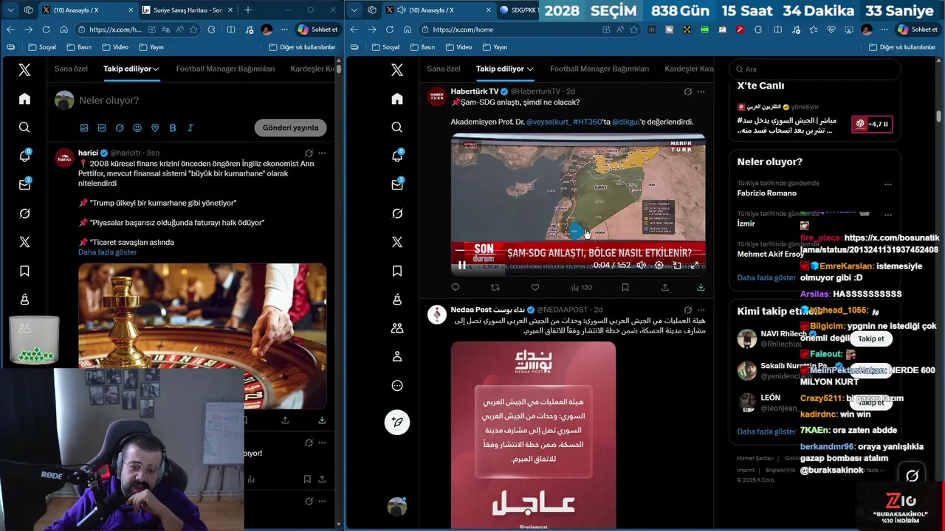Viewport: 945px width, 531px height.
Task: Open Sosyal bookmarks folder in left browser
Action: (42, 47)
